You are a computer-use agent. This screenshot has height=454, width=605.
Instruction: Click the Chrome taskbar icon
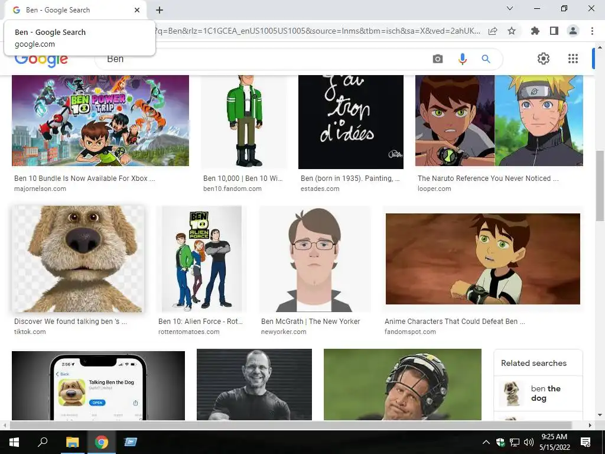102,442
